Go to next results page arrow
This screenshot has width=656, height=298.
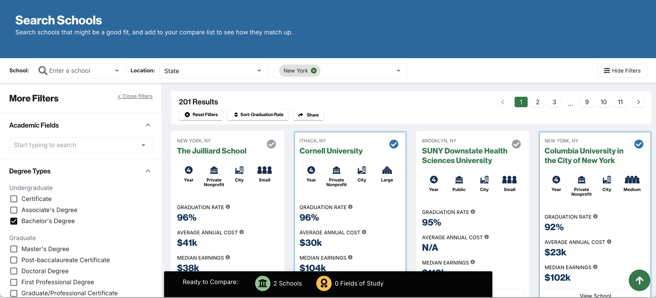pyautogui.click(x=638, y=102)
